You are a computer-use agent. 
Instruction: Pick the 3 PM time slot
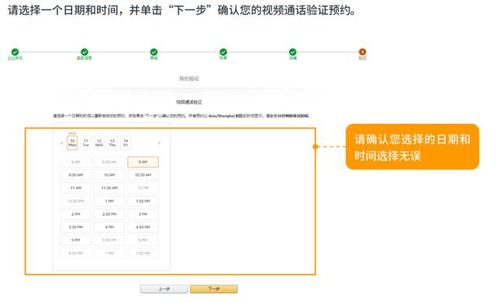point(143,214)
